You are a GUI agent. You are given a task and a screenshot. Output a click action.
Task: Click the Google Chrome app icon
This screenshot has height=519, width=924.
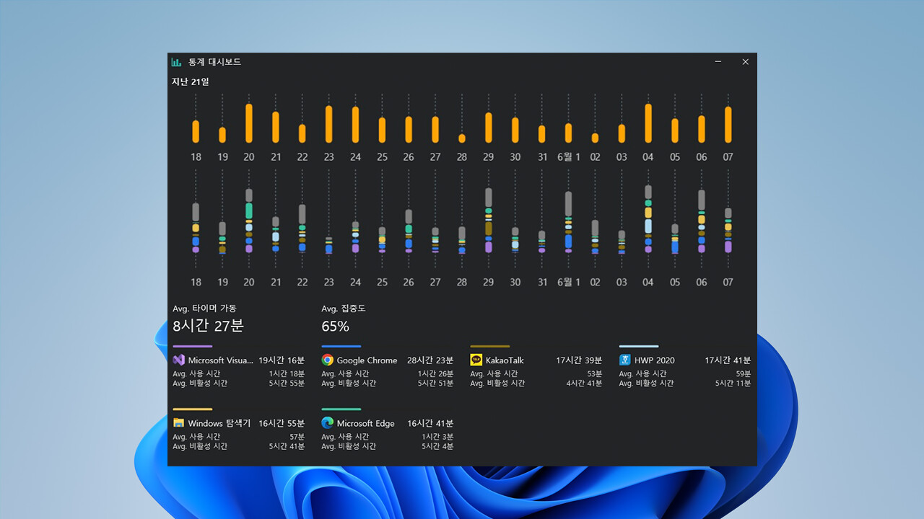pos(326,360)
